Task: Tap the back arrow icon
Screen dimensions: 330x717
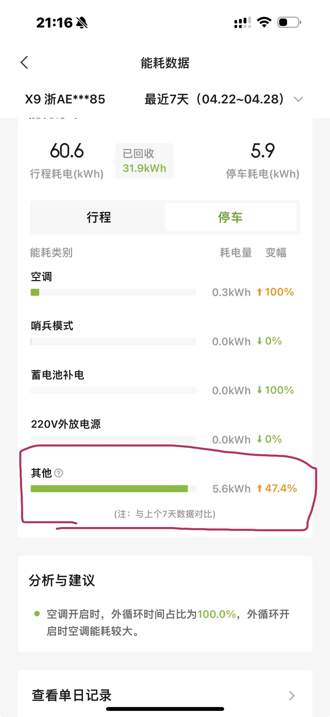Action: [25, 63]
